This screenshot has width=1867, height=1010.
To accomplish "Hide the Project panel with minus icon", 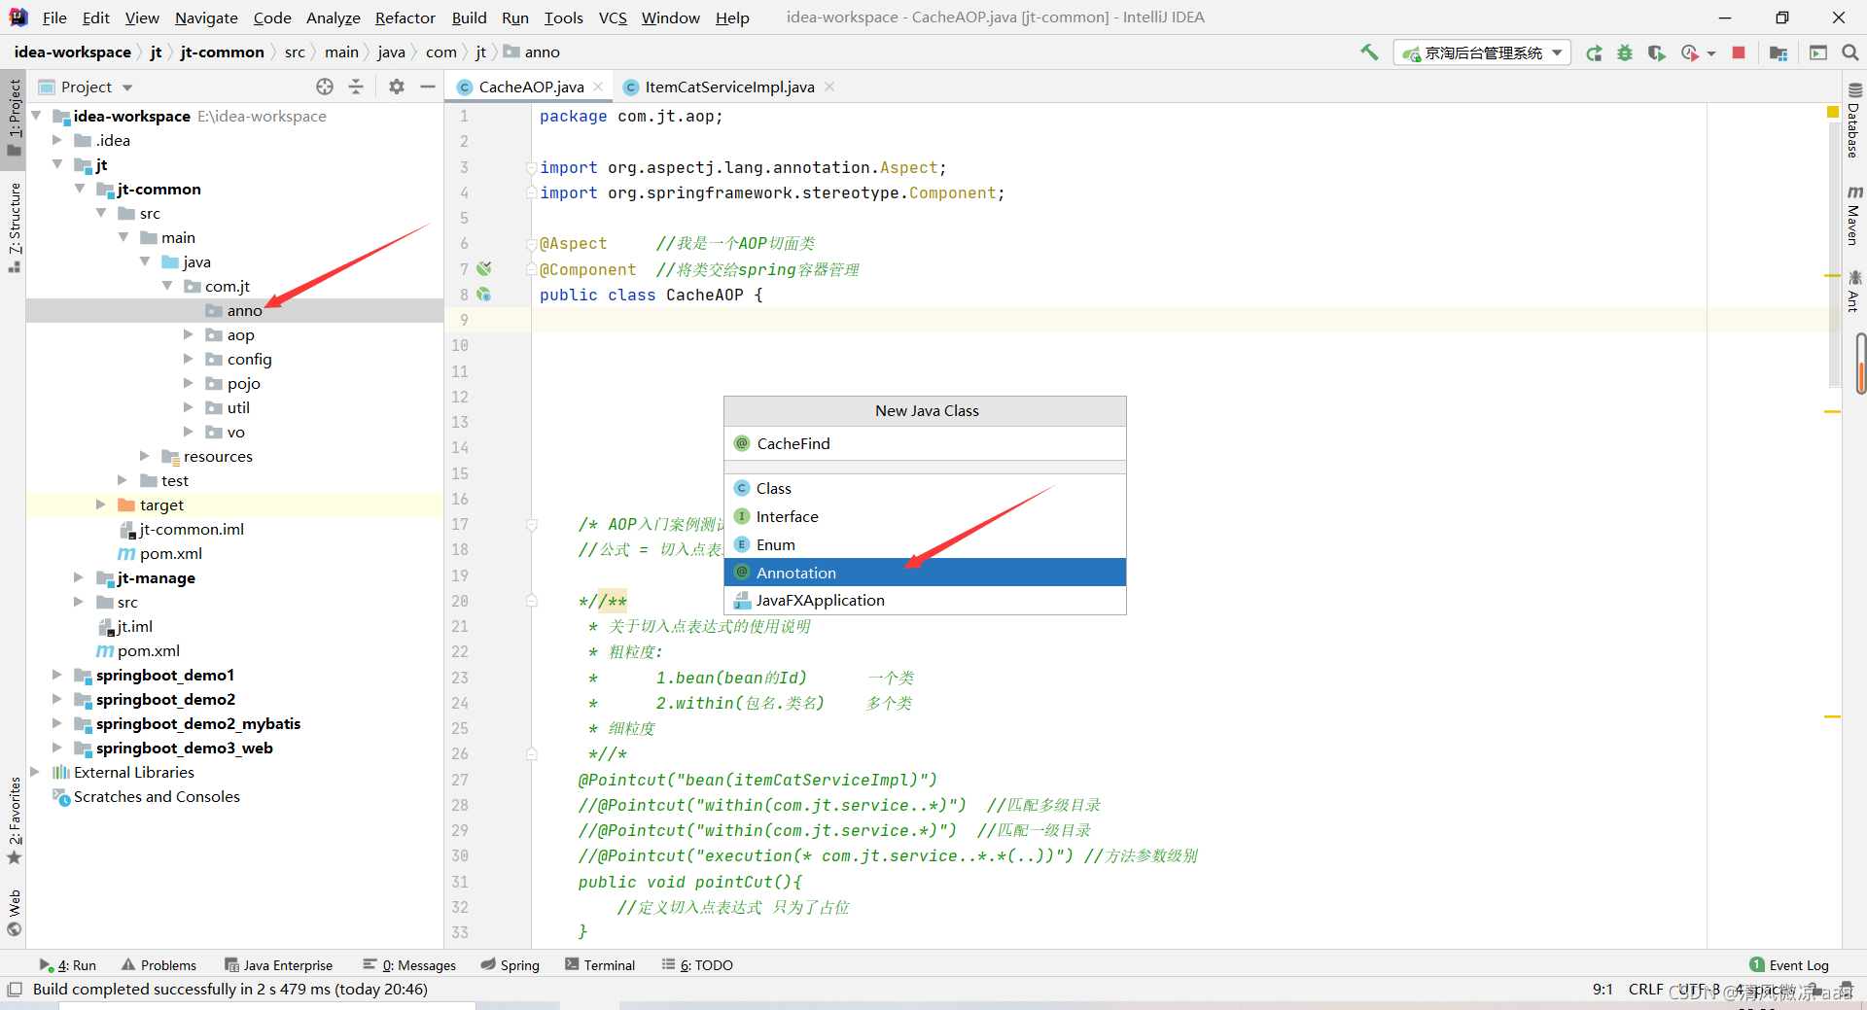I will click(428, 87).
